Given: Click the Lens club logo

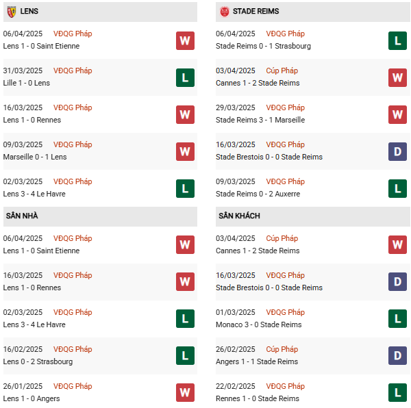Looking at the screenshot, I should click(x=11, y=12).
